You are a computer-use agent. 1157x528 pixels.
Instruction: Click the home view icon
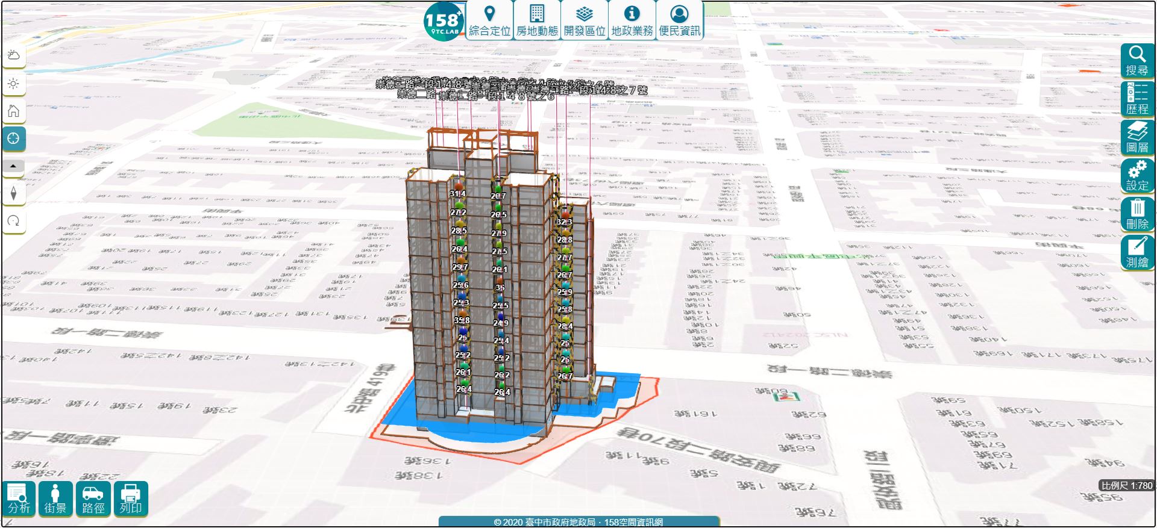pos(13,111)
